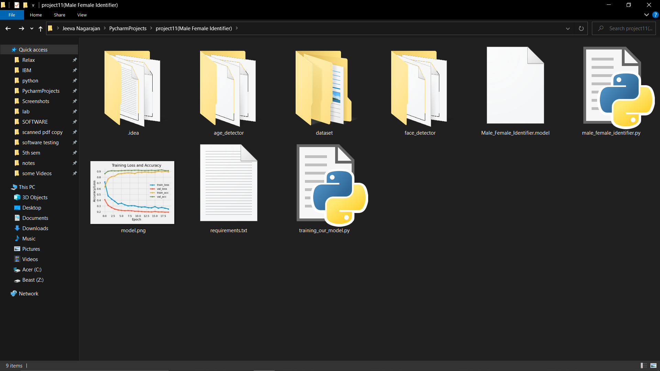Select the Male_Female_Identifier.model file
Screen dimensions: 660x371
[x=515, y=86]
